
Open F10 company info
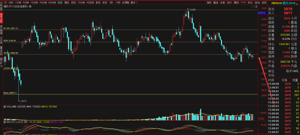coord(243,3)
